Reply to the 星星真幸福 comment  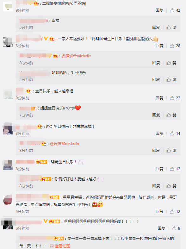click(159, 212)
